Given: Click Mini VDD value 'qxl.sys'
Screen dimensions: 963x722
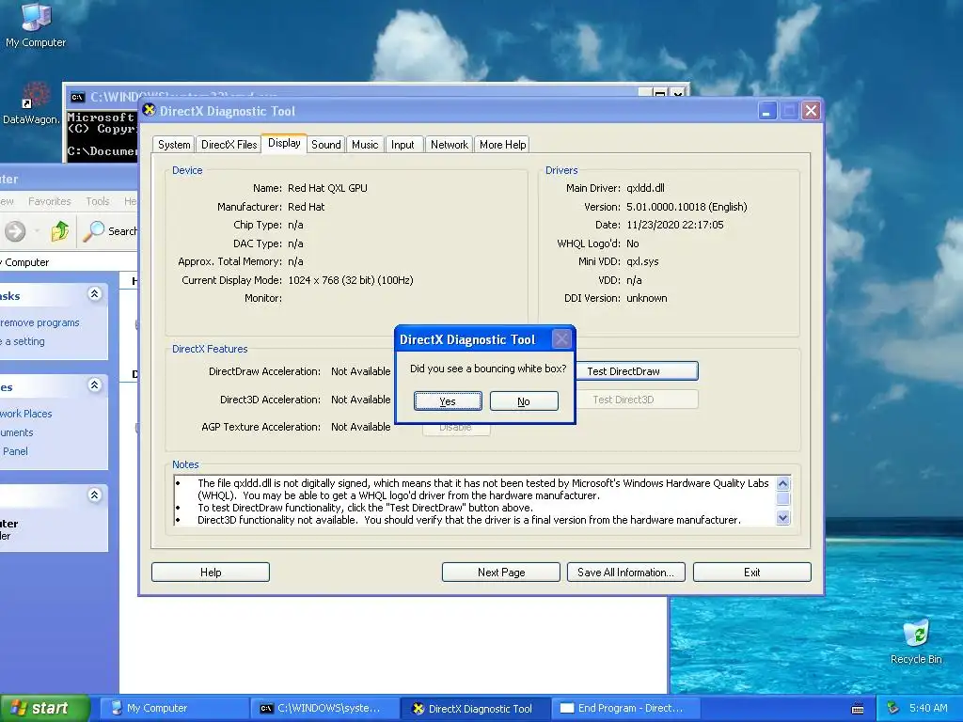Looking at the screenshot, I should point(642,261).
